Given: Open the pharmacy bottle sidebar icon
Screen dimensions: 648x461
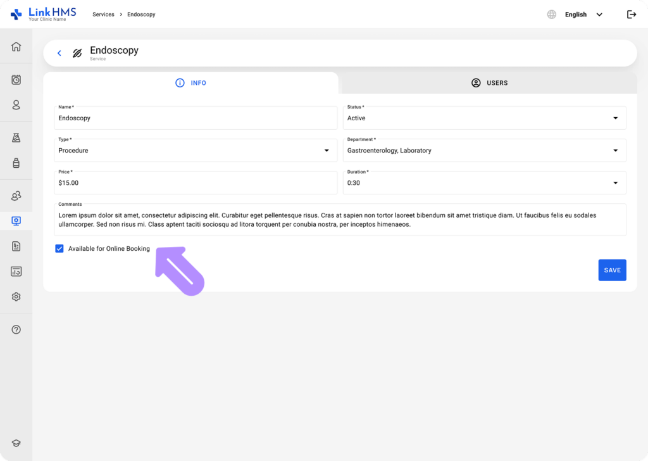Looking at the screenshot, I should click(x=16, y=163).
